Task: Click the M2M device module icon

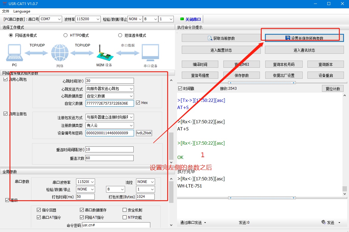Action: point(104,53)
